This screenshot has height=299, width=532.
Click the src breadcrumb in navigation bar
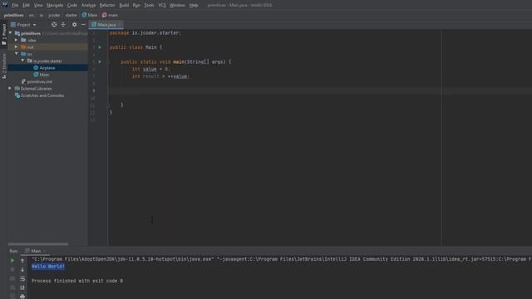point(32,15)
